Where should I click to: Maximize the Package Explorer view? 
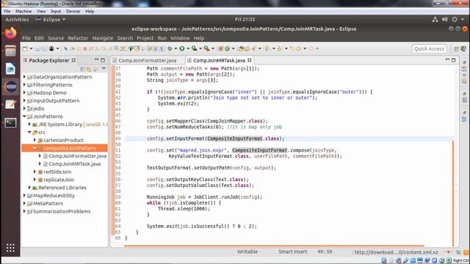[103, 60]
